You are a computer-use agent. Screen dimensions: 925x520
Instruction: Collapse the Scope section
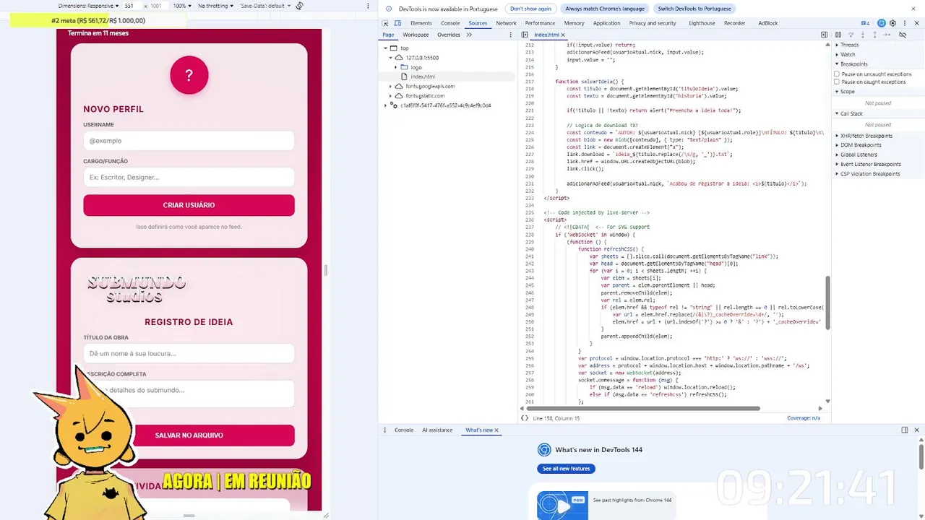click(847, 92)
